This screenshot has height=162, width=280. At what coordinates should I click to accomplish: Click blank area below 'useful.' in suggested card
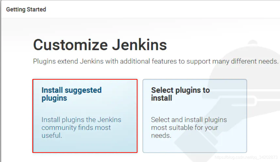point(85,145)
